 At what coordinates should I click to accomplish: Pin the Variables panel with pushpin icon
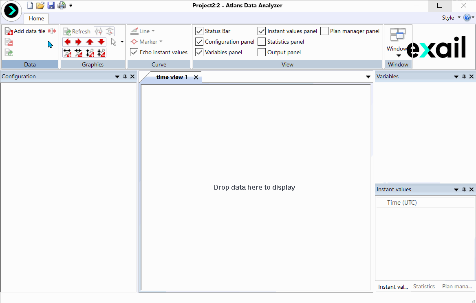(x=464, y=77)
